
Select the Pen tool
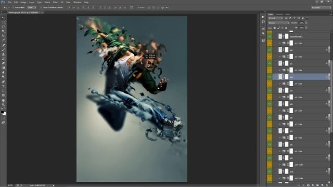3,82
